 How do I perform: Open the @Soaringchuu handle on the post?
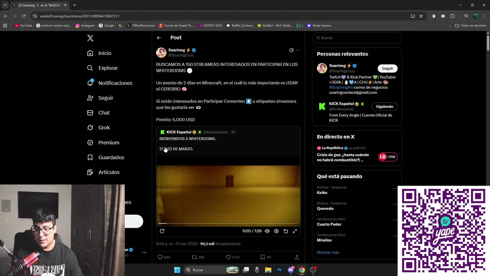tap(181, 55)
